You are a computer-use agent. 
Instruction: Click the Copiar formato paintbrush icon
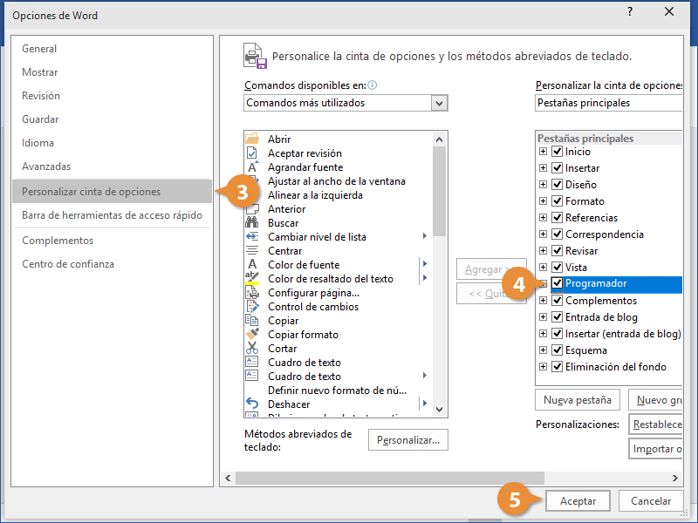(252, 335)
